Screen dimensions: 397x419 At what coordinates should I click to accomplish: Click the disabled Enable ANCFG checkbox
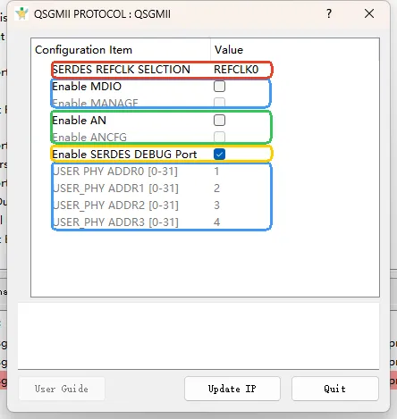click(x=219, y=137)
